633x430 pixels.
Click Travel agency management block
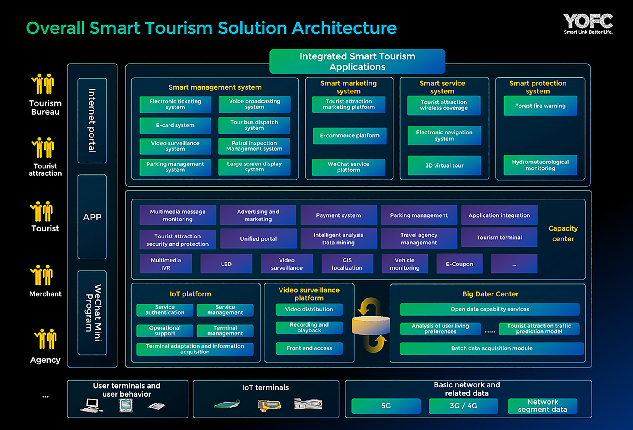tap(419, 238)
